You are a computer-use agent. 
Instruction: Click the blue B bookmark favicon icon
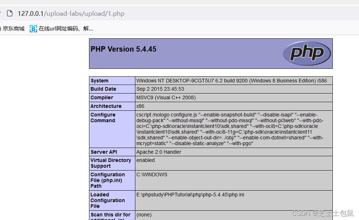[x=33, y=29]
